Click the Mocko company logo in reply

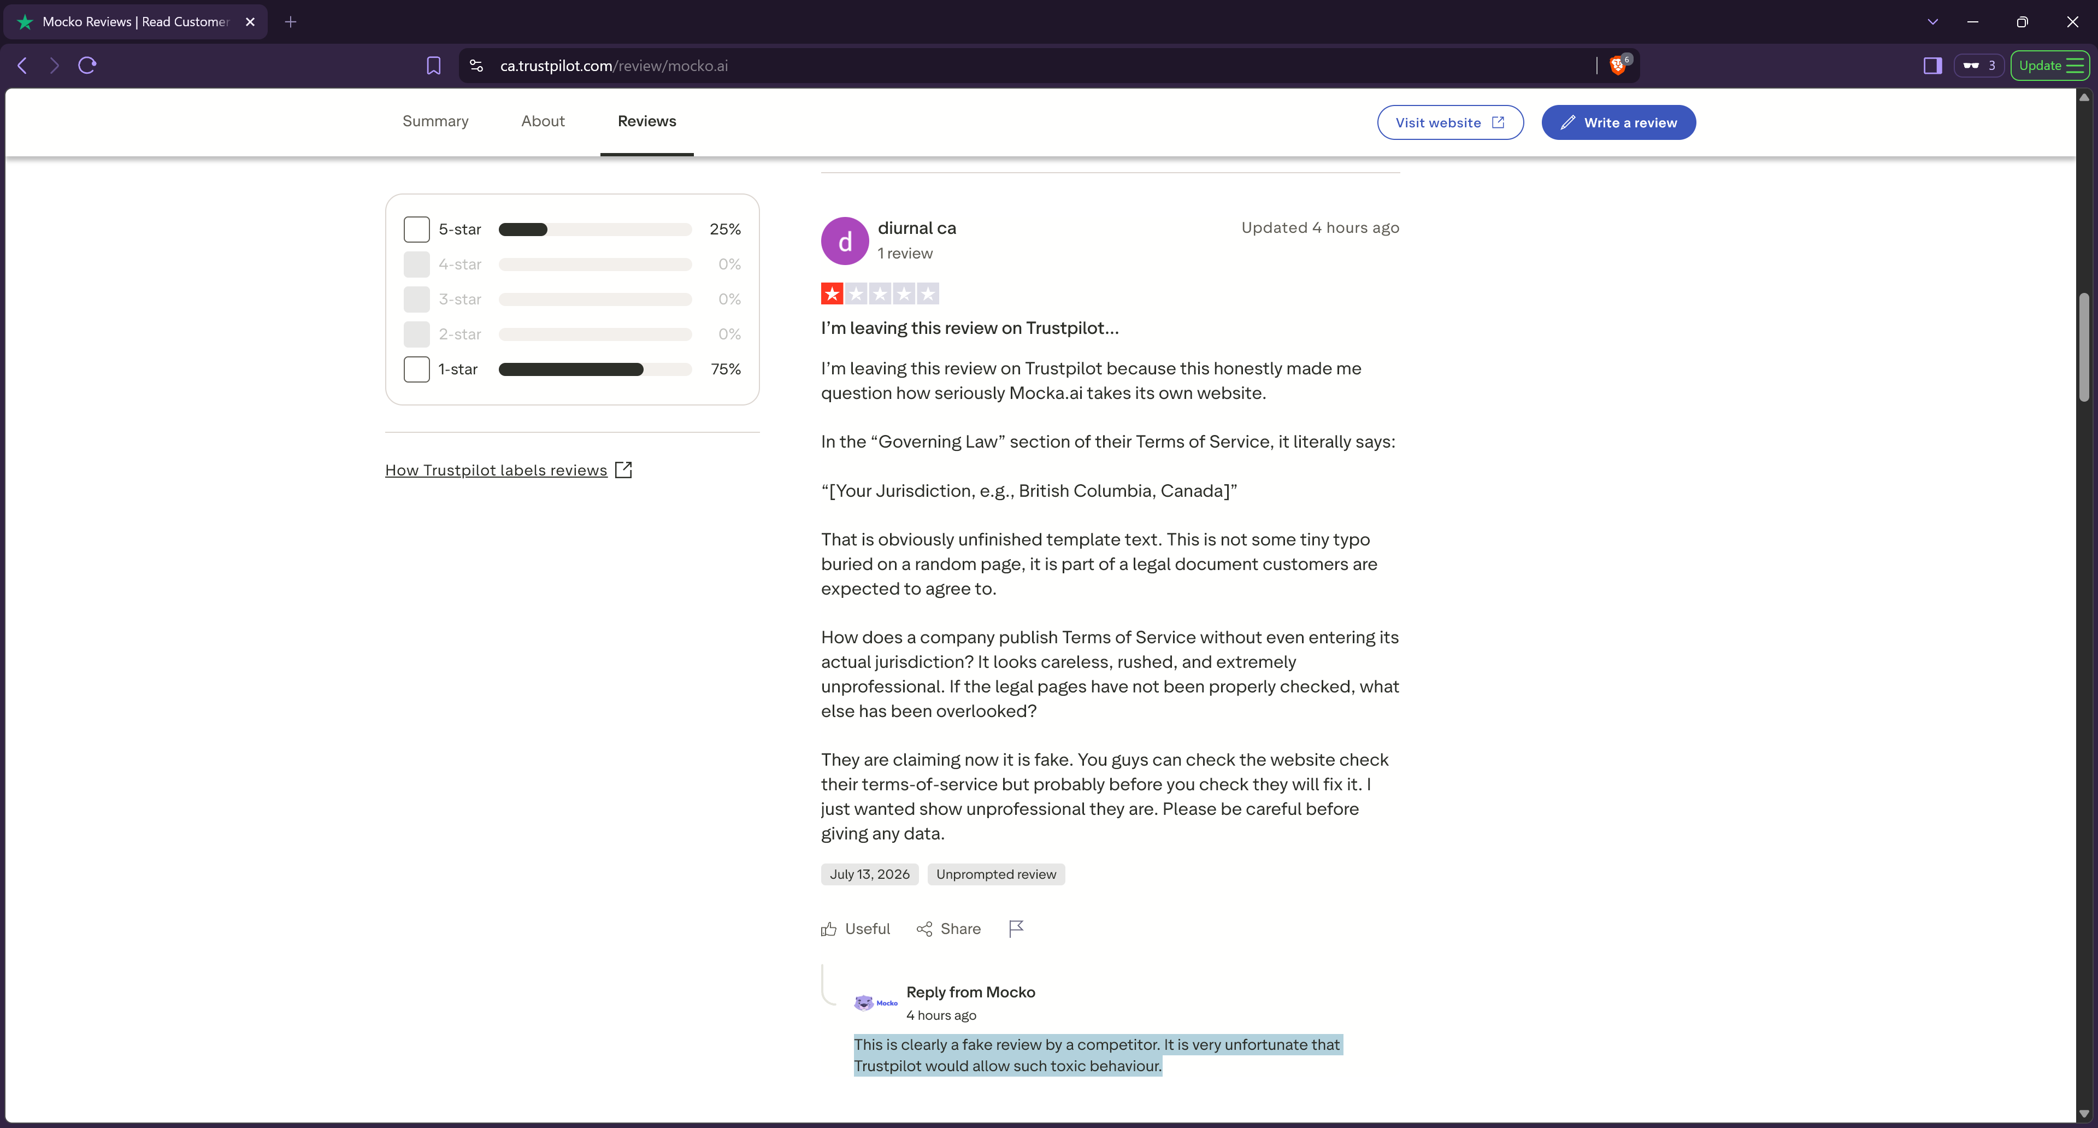[875, 1003]
